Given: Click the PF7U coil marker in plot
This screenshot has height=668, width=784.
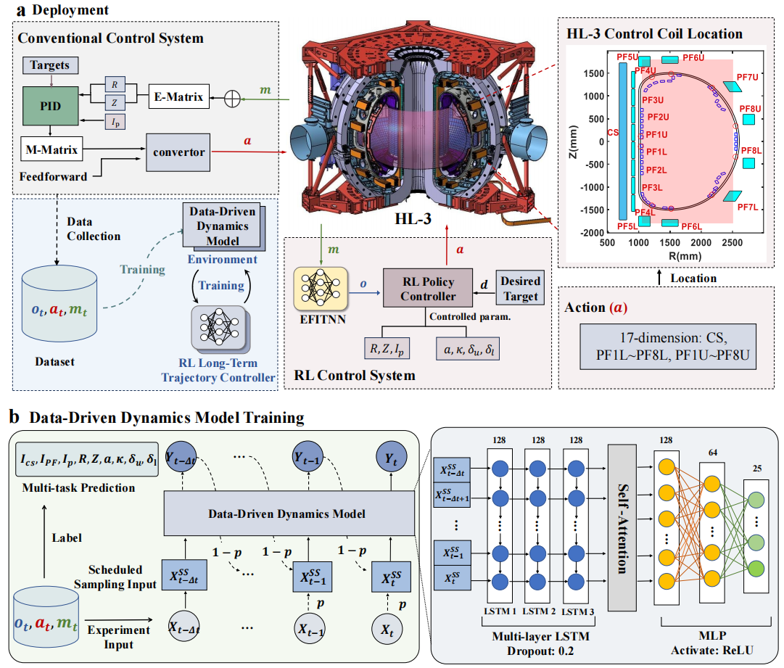Looking at the screenshot, I should 739,86.
